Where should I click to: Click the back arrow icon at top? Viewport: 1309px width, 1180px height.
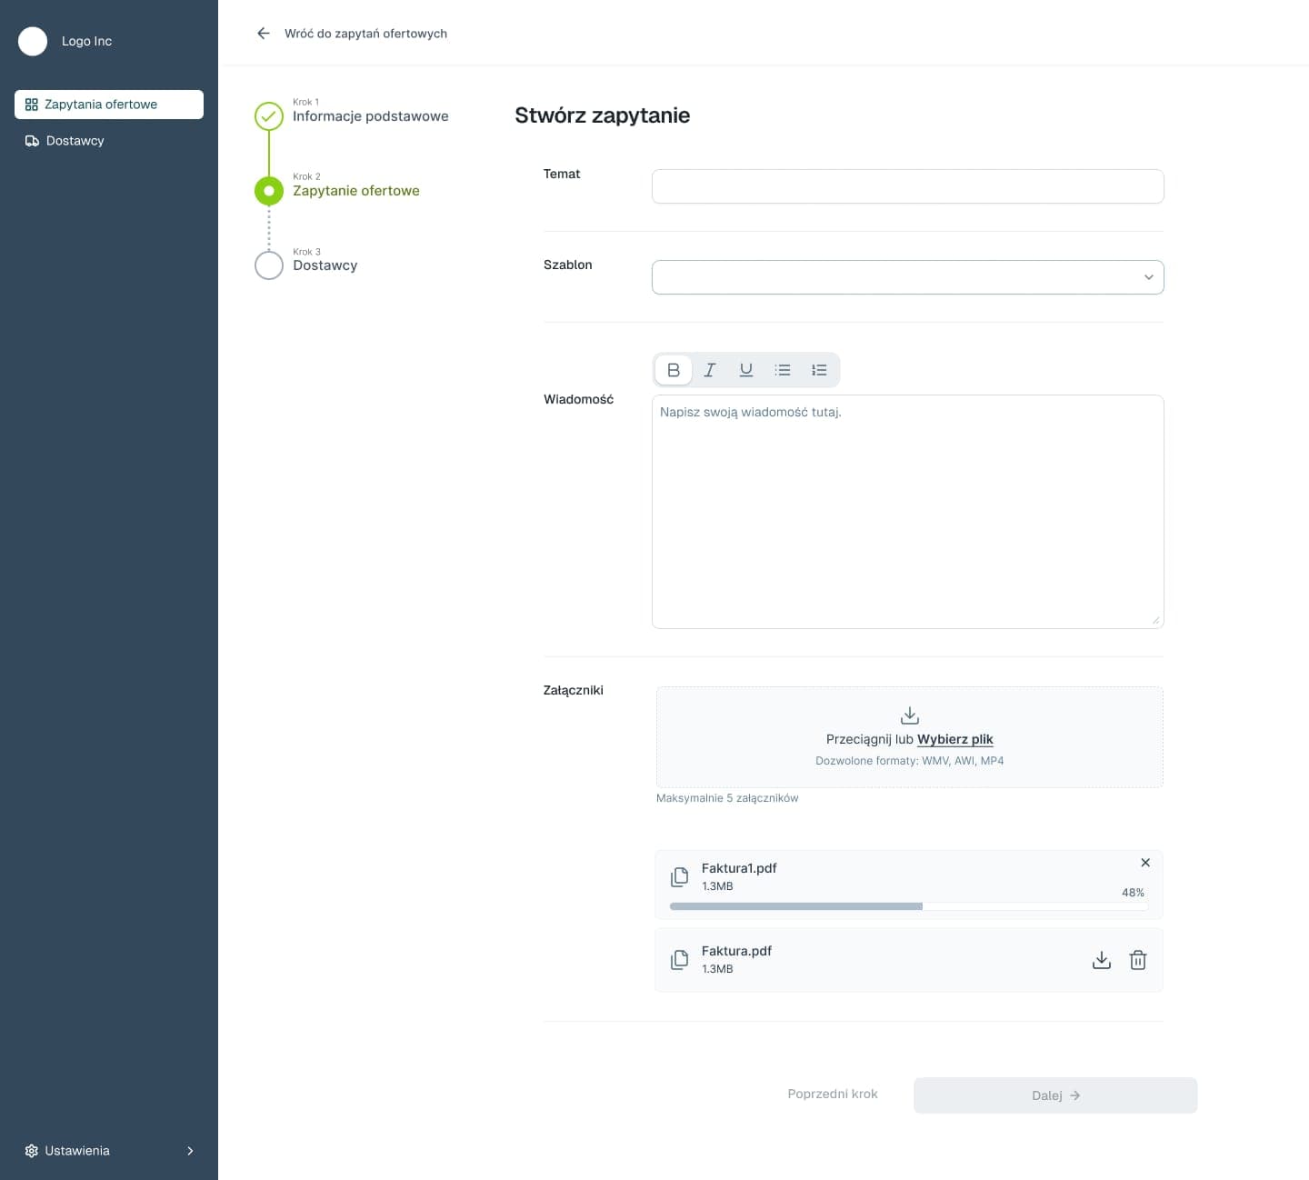point(264,34)
